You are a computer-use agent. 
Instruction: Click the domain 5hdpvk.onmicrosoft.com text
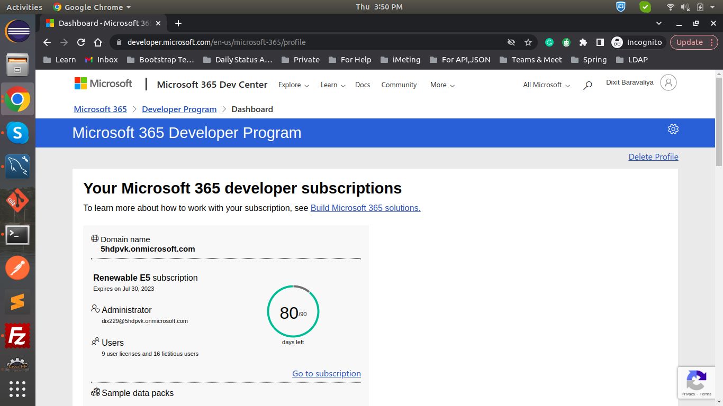pyautogui.click(x=148, y=249)
